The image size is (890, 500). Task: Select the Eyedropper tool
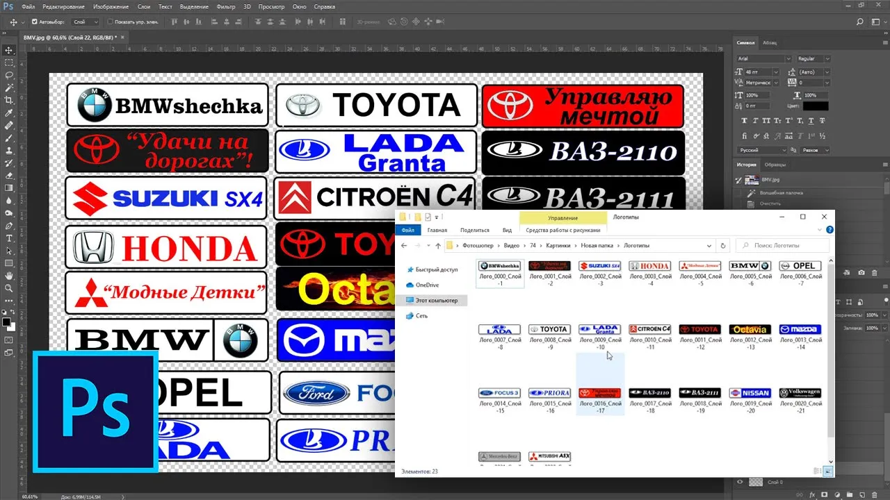[x=9, y=112]
